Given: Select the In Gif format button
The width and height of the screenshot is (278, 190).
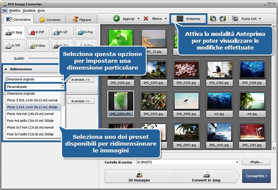Looking at the screenshot, I should (61, 32).
